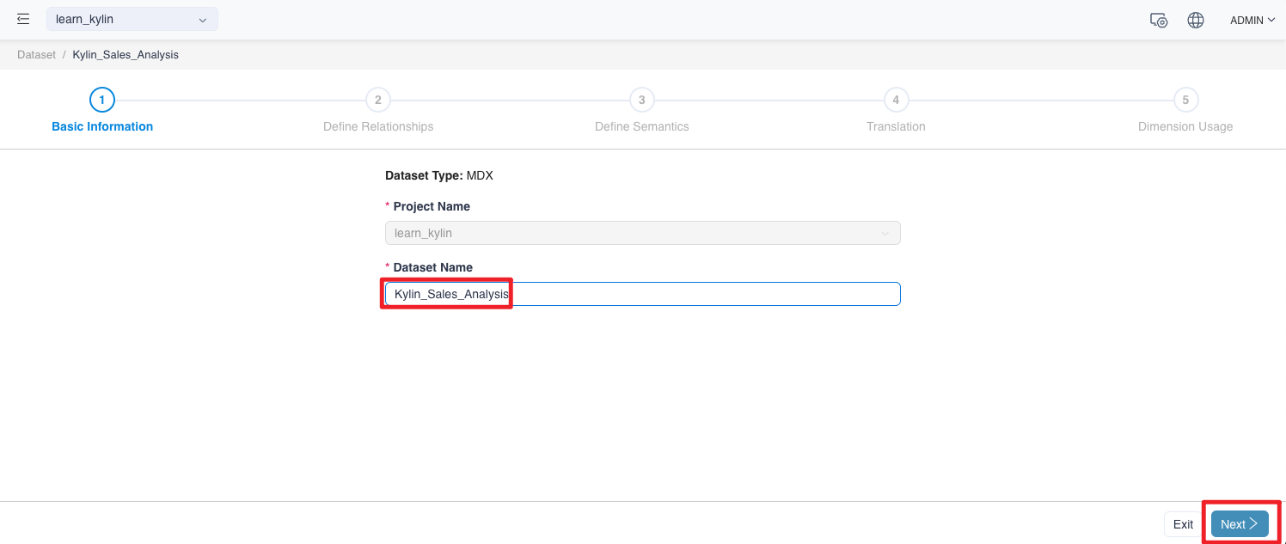Switch to the Basic Information step label
The image size is (1286, 544).
click(x=102, y=126)
